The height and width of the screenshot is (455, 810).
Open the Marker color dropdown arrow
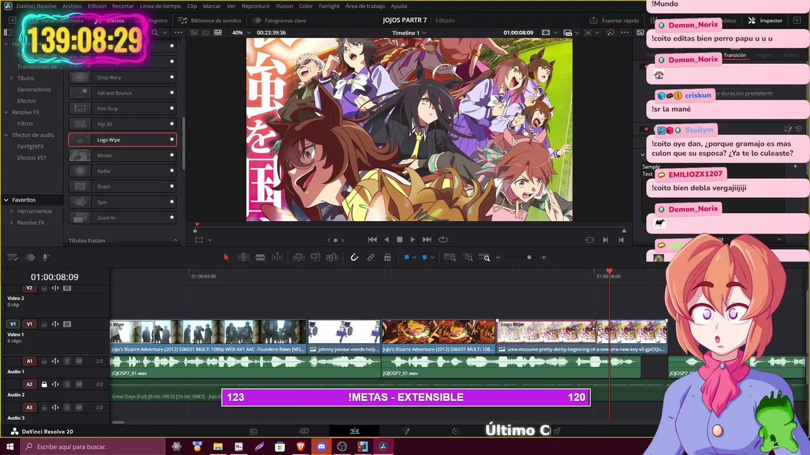point(432,257)
